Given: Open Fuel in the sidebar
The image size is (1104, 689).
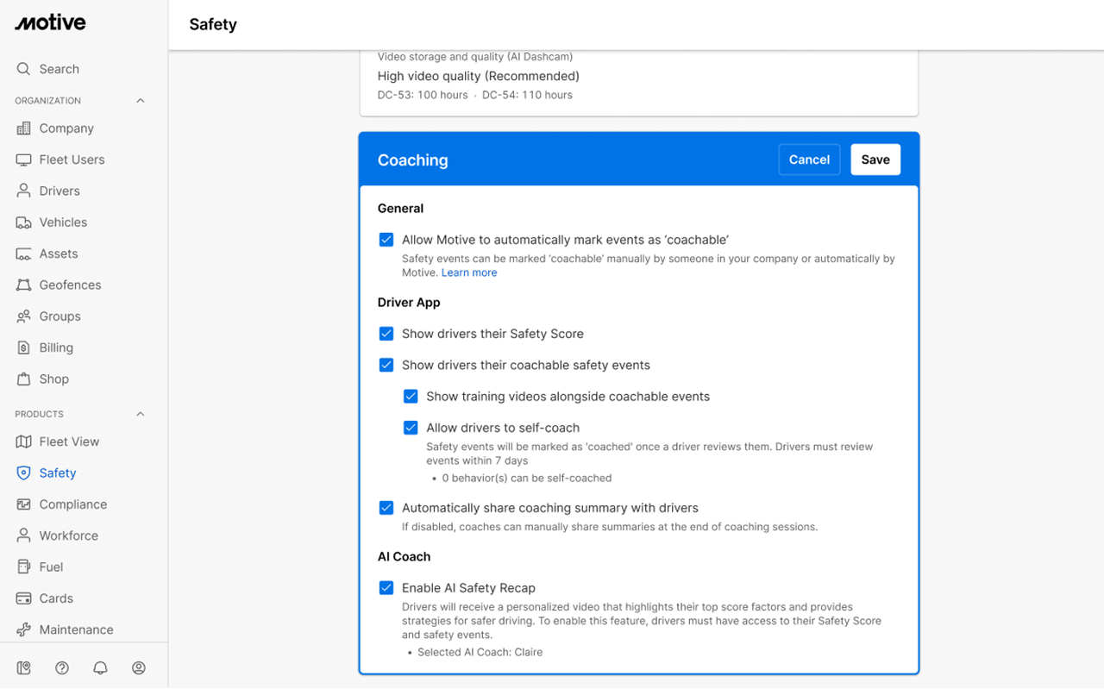Looking at the screenshot, I should point(51,567).
